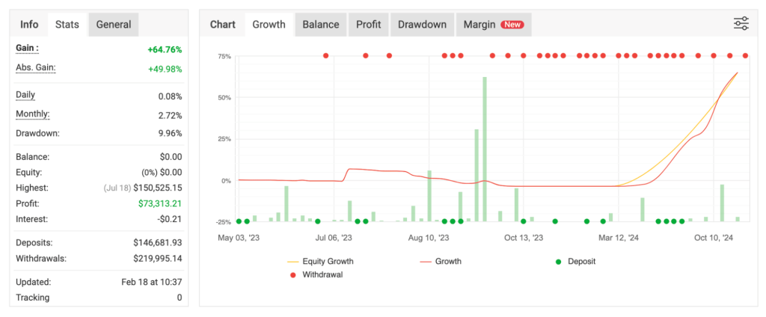Open the Profit chart tab
This screenshot has height=317, width=766.
click(368, 25)
